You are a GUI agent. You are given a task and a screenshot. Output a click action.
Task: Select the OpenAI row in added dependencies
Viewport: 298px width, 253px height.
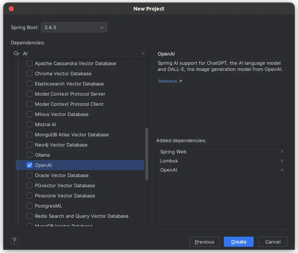click(x=222, y=170)
